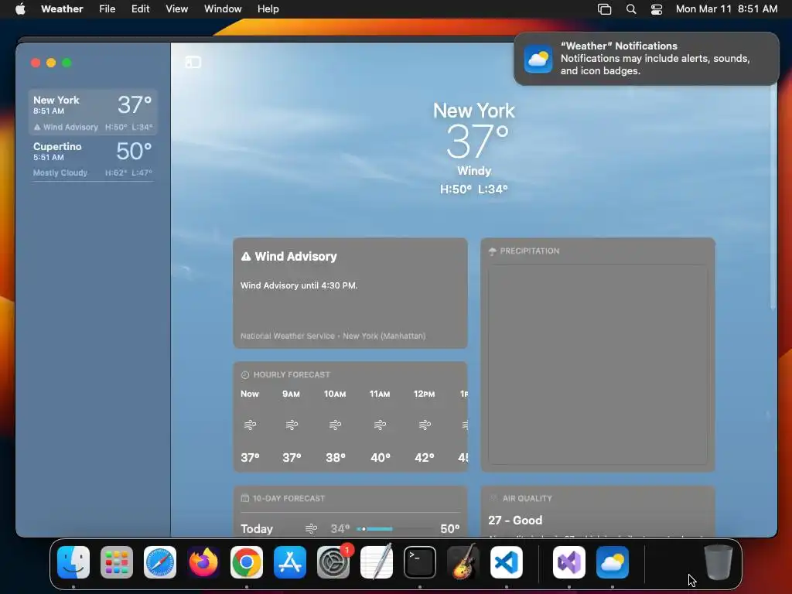Click the H:50° L:34° main summary
This screenshot has width=792, height=594.
(x=474, y=189)
